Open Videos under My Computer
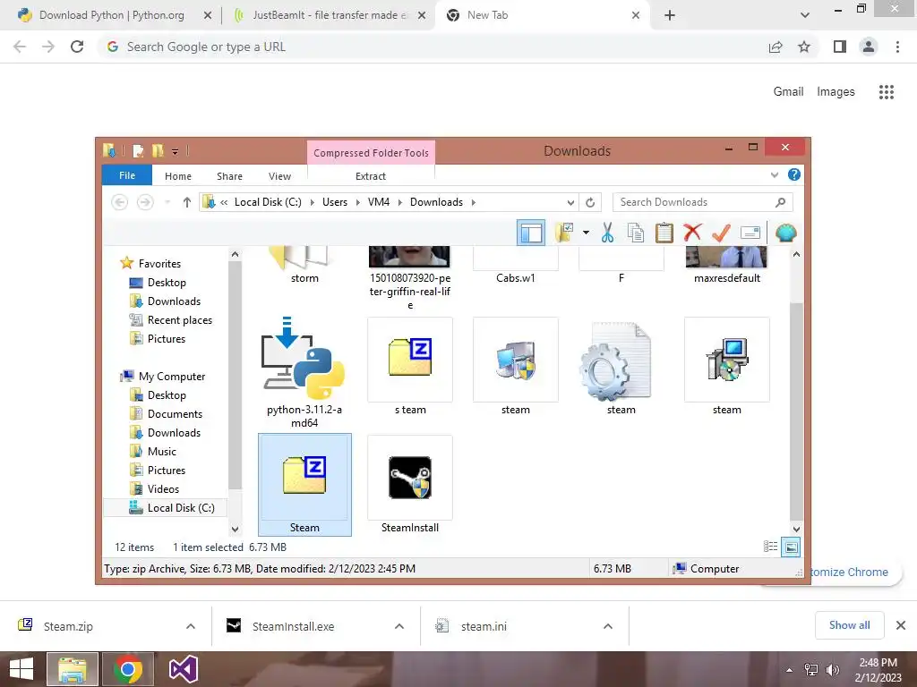 pos(163,489)
